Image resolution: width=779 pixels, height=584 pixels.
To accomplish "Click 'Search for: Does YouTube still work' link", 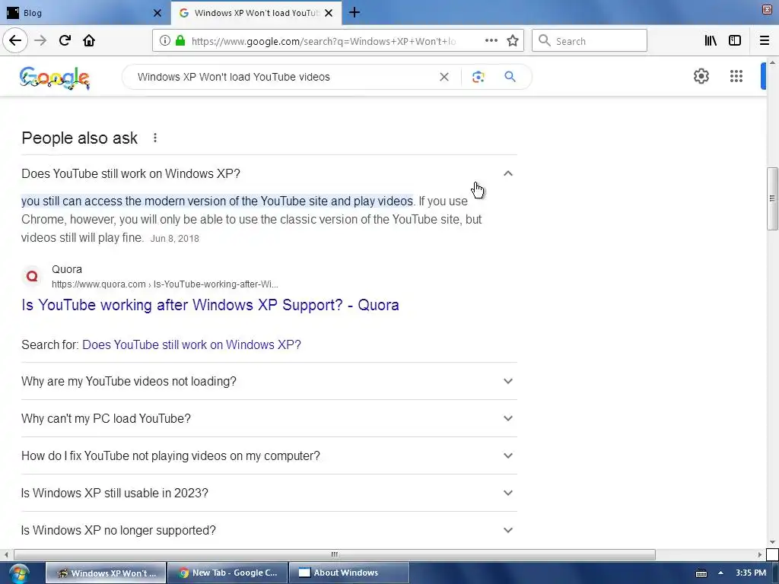I will click(191, 344).
